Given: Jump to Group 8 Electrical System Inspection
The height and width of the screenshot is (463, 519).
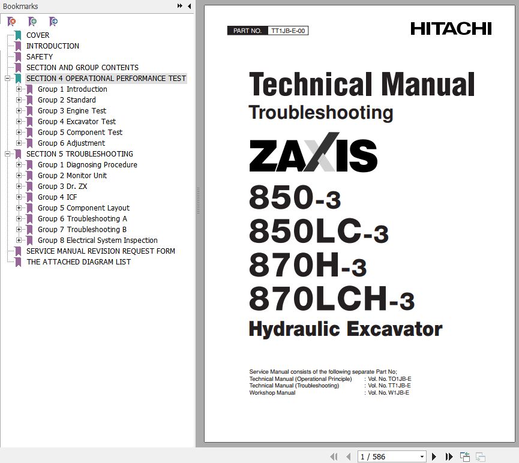Looking at the screenshot, I should point(98,240).
